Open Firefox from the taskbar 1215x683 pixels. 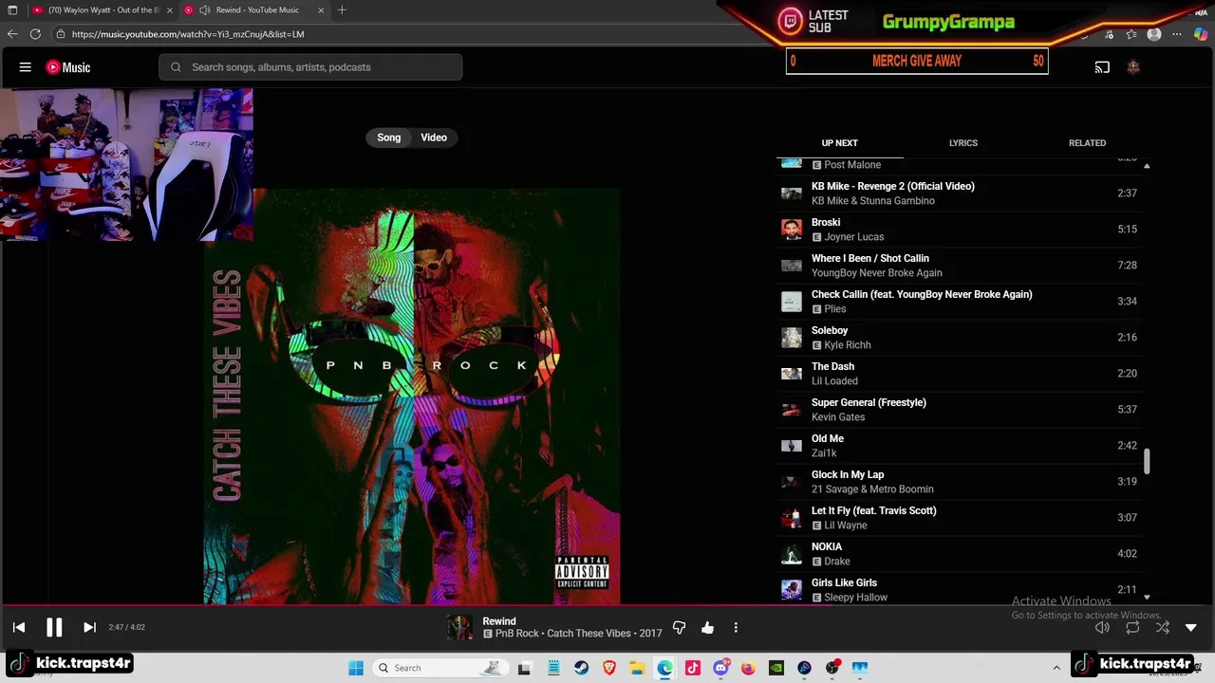click(x=748, y=668)
